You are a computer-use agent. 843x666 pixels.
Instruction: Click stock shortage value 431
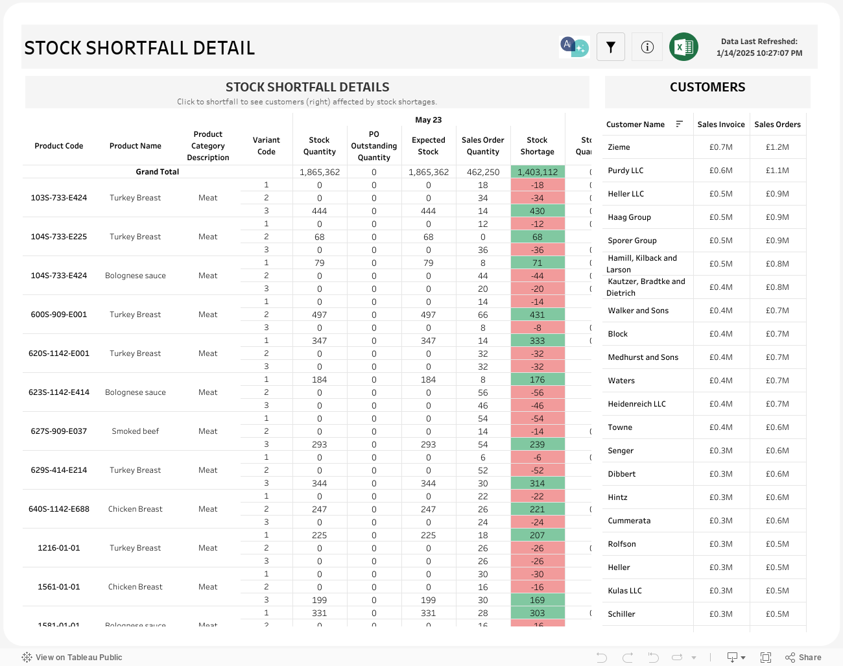click(x=538, y=315)
